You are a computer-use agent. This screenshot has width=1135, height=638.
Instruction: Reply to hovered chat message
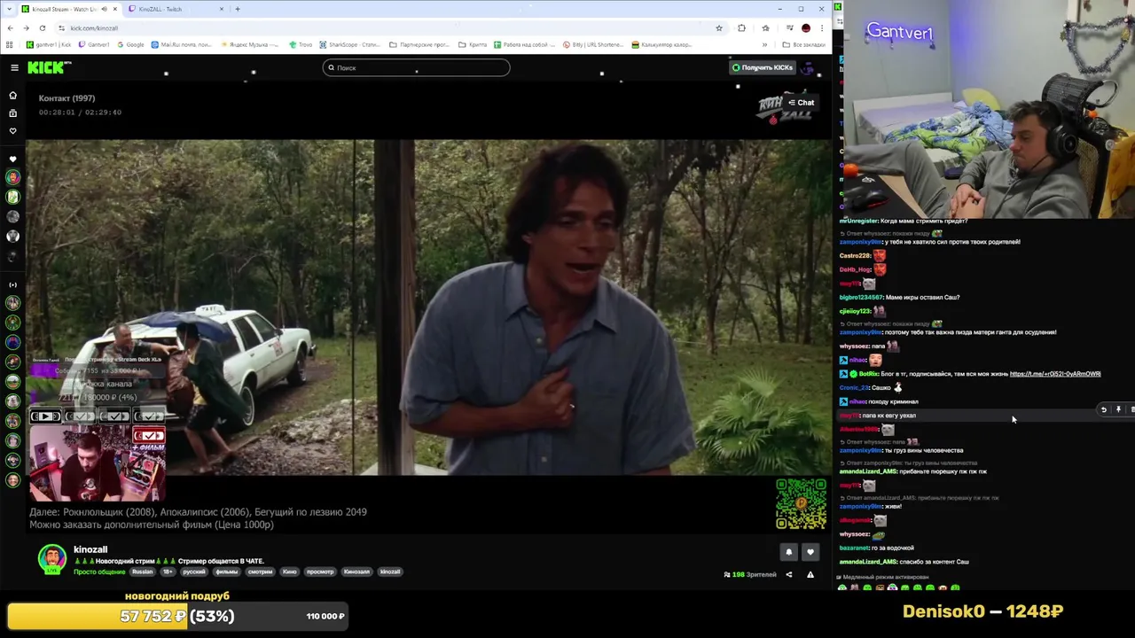click(1104, 410)
